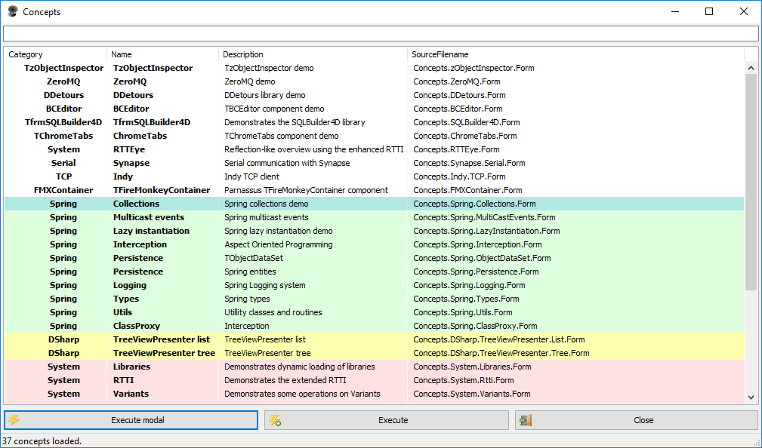Click the lightning icon on Execute modal
Viewport: 762px width, 448px height.
coord(14,420)
